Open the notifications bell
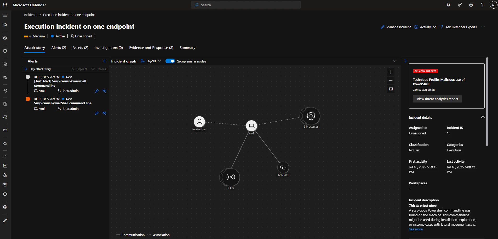Viewport: 498px width, 239px height. (x=449, y=5)
